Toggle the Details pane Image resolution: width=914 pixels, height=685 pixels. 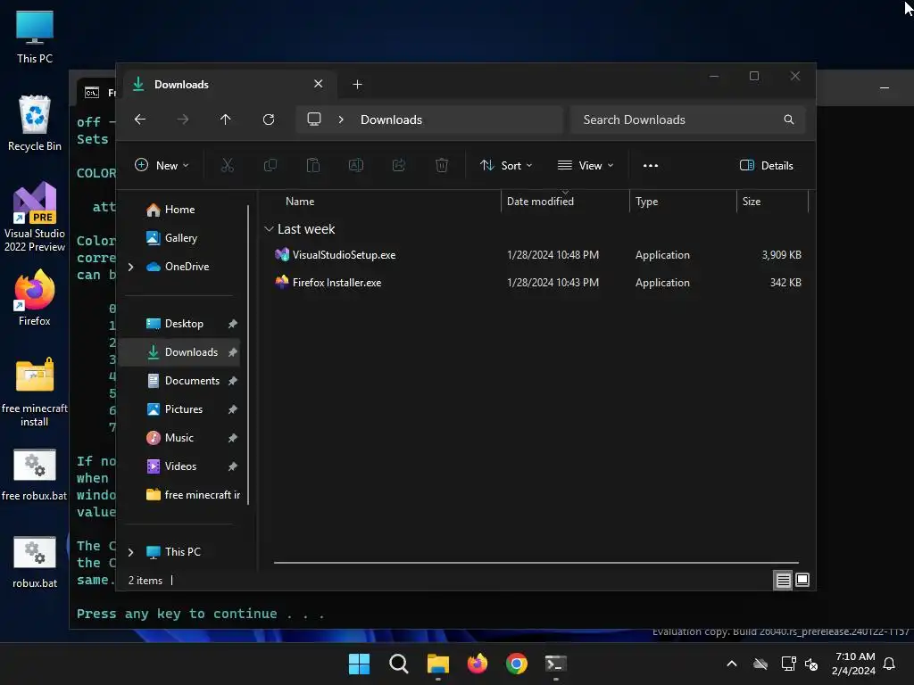click(767, 165)
